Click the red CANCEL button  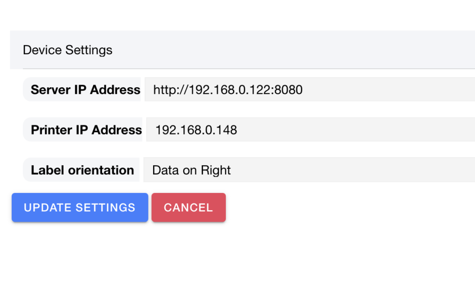(x=188, y=207)
